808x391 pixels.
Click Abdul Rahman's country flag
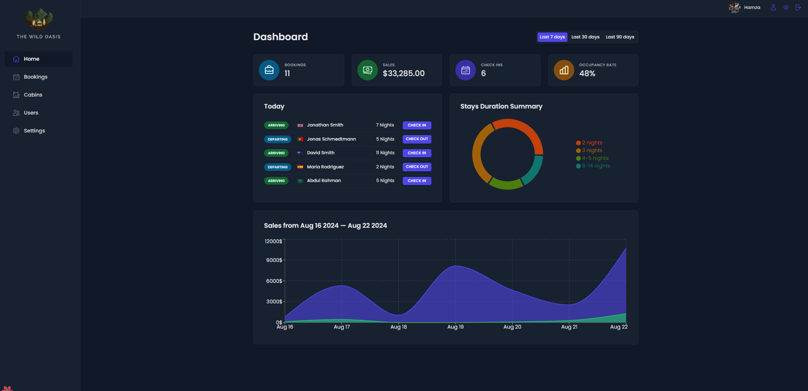tap(300, 181)
